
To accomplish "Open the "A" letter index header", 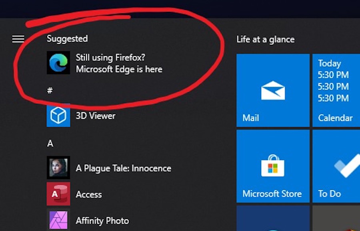I will tap(50, 143).
